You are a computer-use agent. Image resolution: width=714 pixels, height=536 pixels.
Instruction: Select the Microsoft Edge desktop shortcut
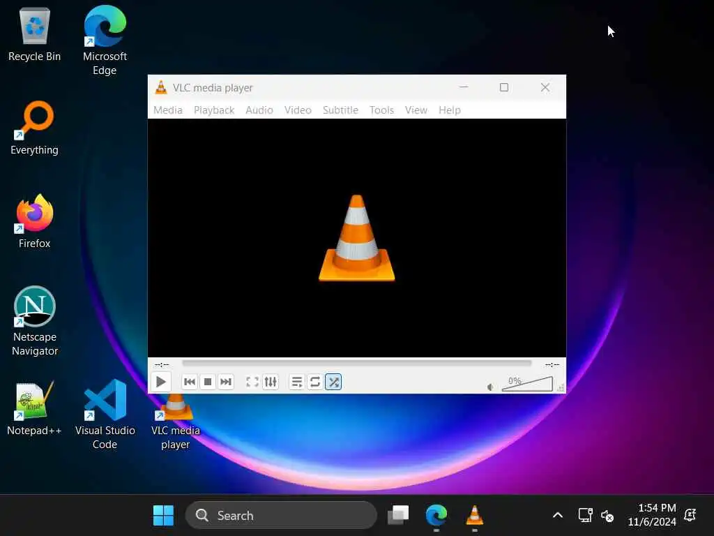[x=105, y=40]
